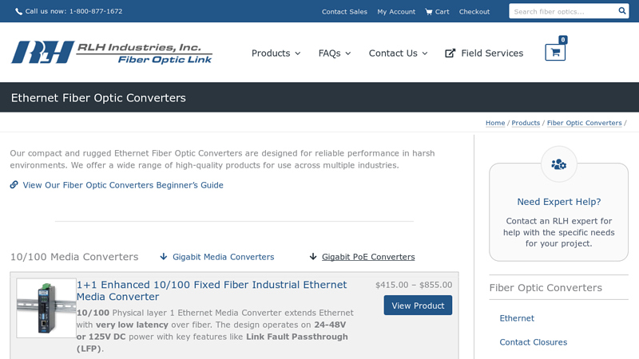This screenshot has width=639, height=359.
Task: Expand the Products dropdown menu
Action: click(276, 53)
